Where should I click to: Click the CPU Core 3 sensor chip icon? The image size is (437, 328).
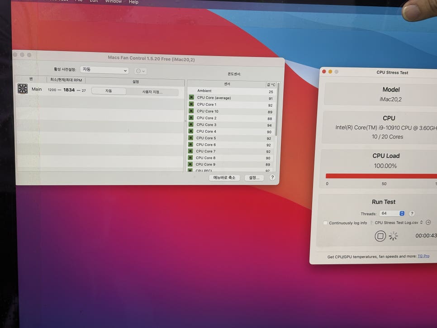[191, 124]
